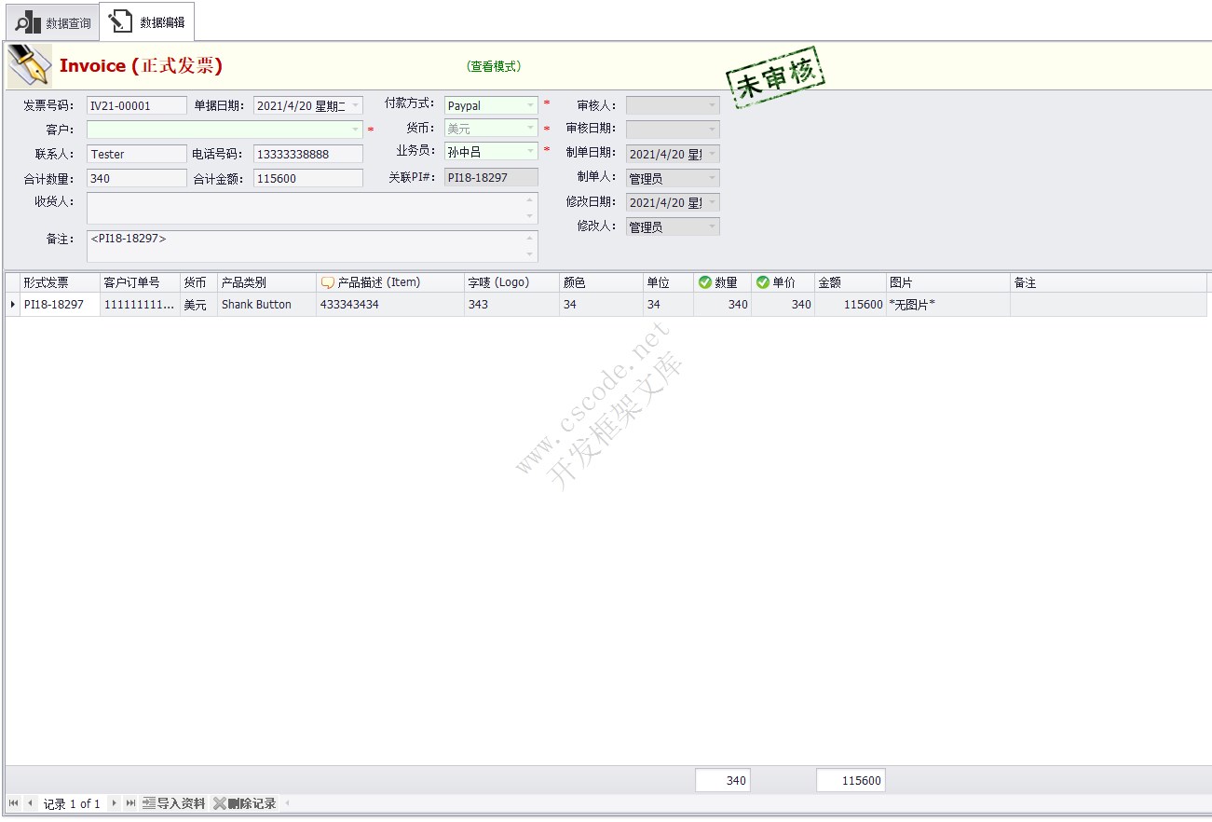Image resolution: width=1212 pixels, height=822 pixels.
Task: Click the (查看模式) view mode label
Action: (x=494, y=66)
